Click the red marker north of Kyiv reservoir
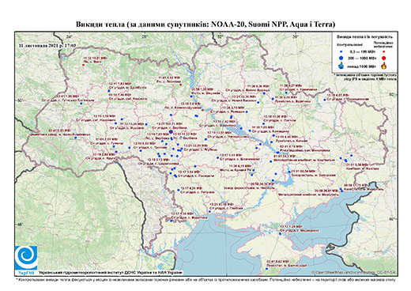This screenshot has width=411, height=291. coord(180,85)
